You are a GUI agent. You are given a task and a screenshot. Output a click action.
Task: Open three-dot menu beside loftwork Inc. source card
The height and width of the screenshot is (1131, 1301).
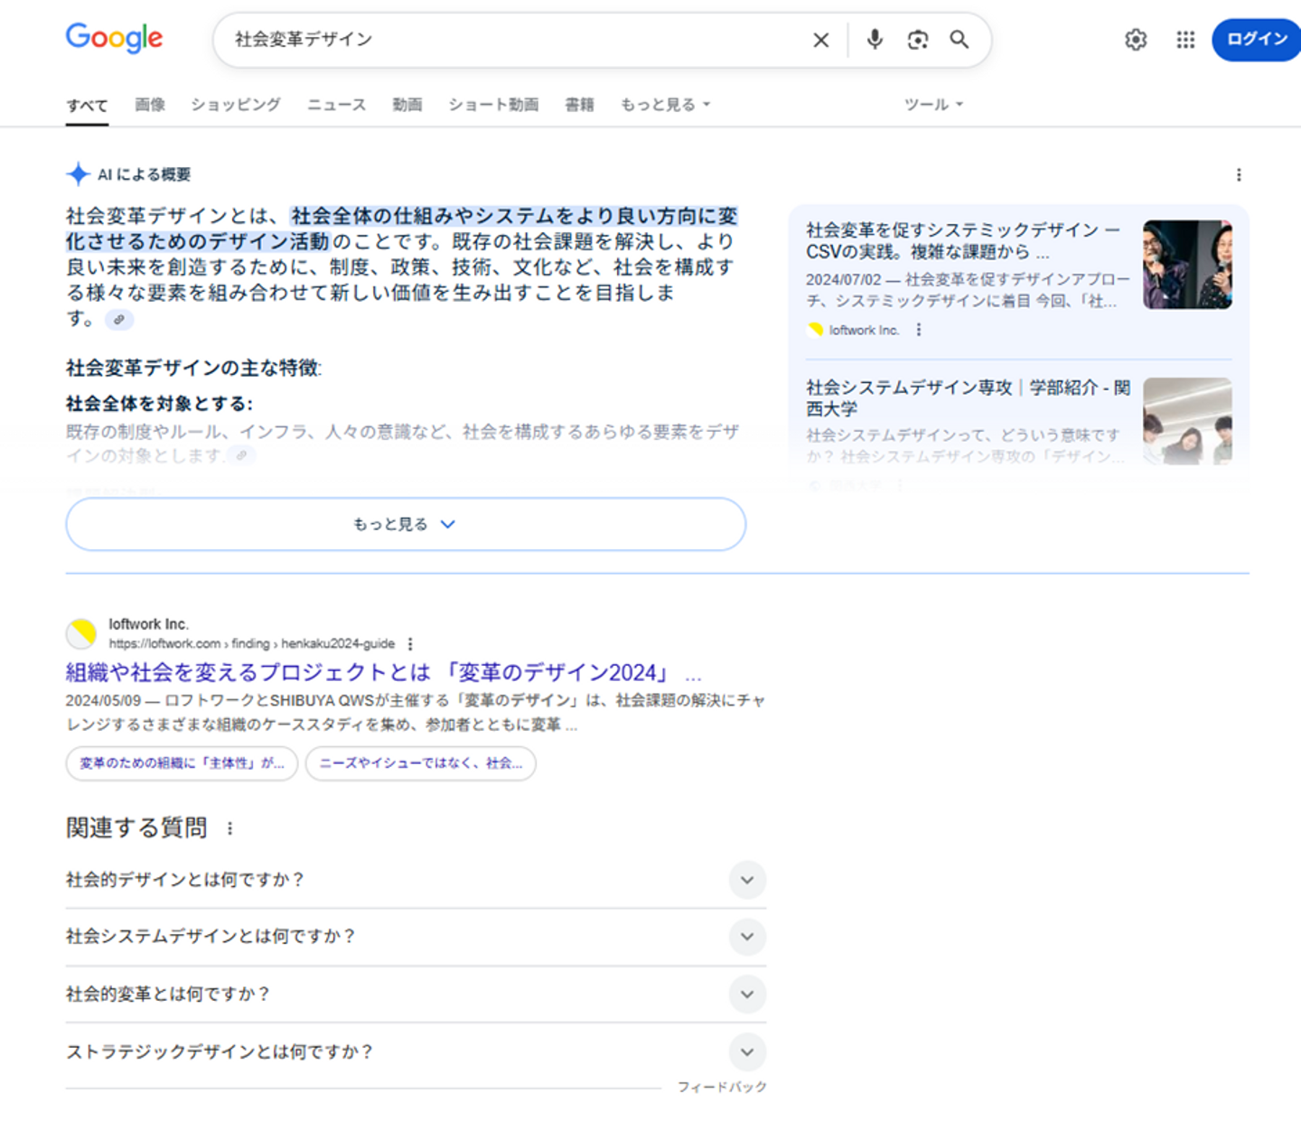(x=919, y=330)
